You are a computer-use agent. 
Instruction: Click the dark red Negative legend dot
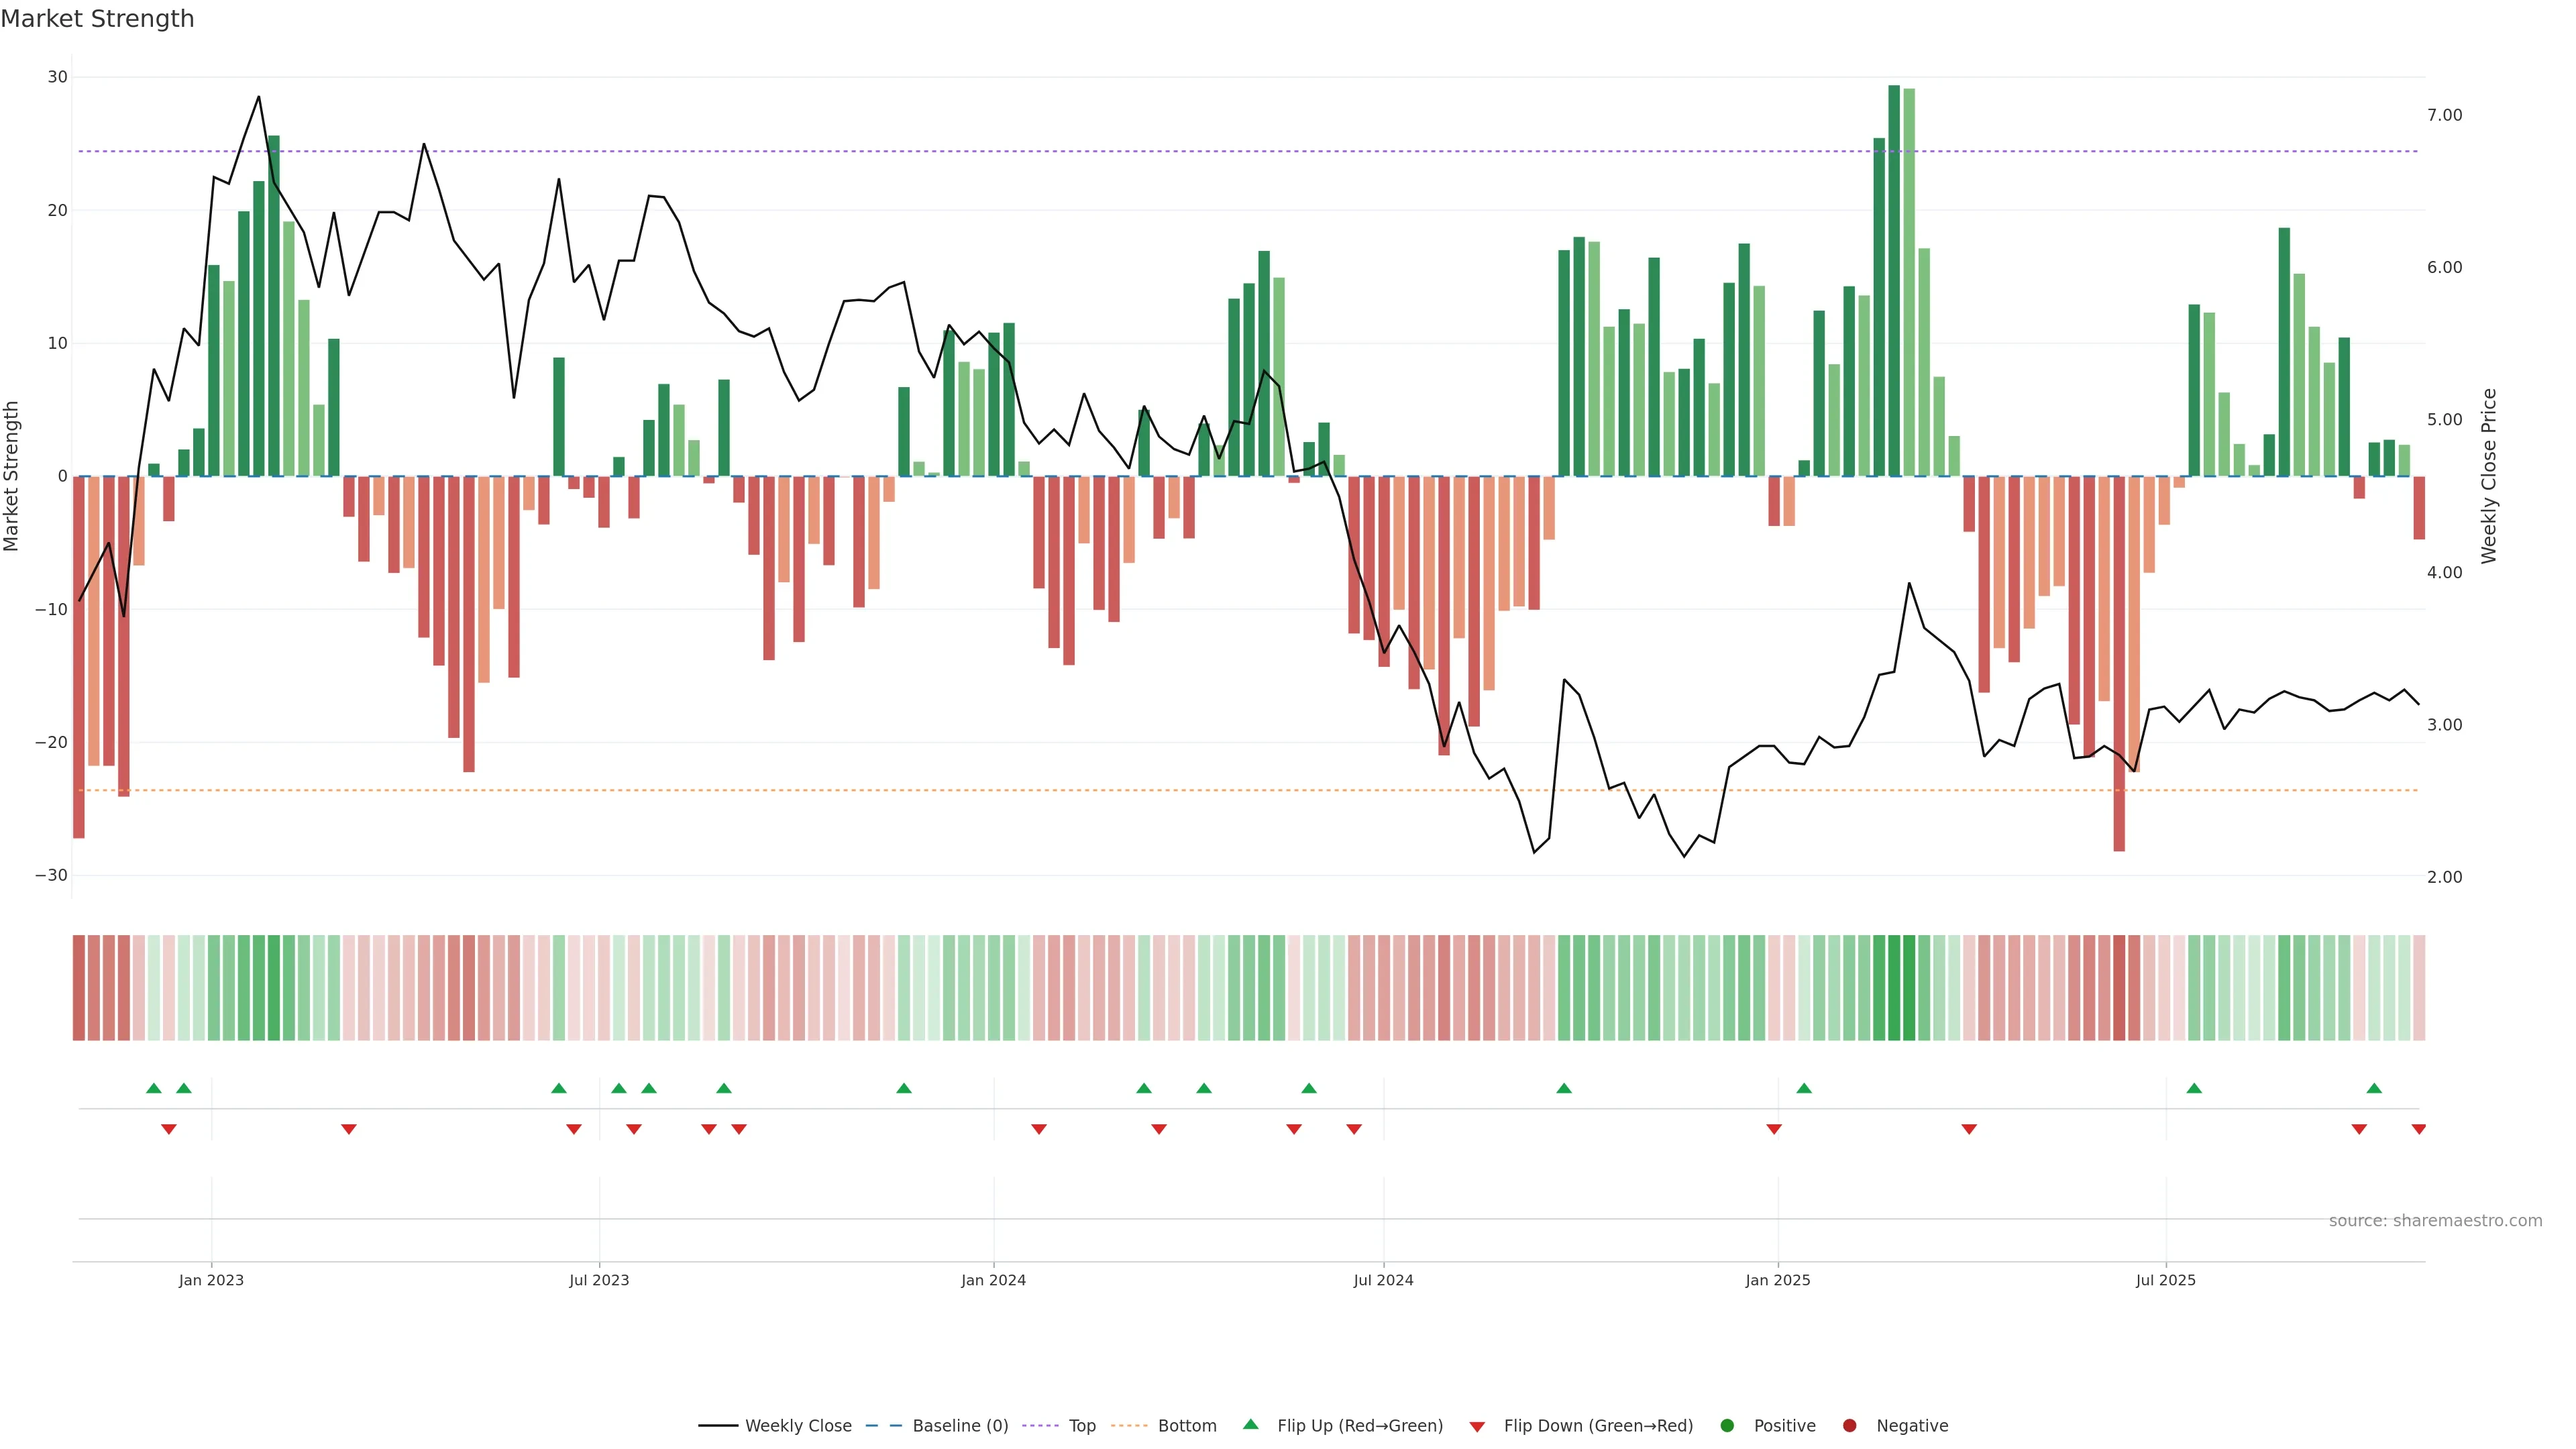point(1849,1426)
